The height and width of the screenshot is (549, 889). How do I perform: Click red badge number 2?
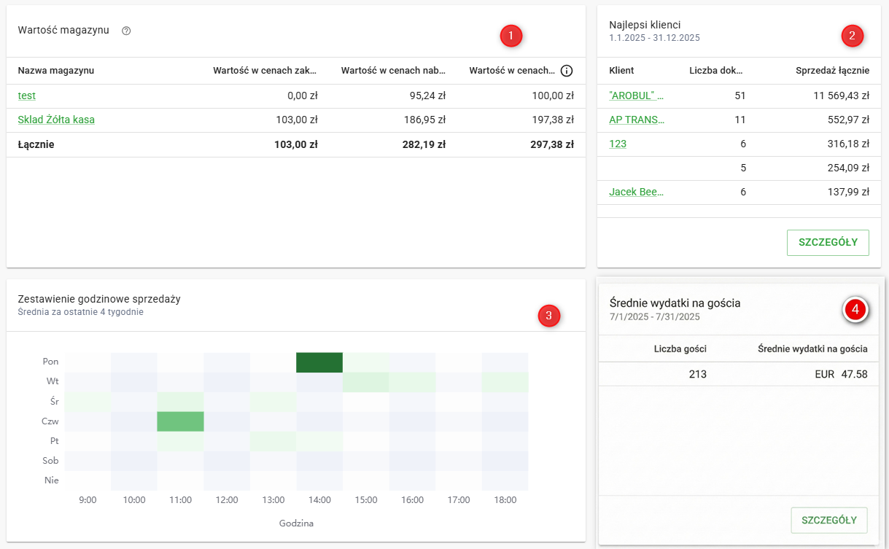[x=852, y=36]
